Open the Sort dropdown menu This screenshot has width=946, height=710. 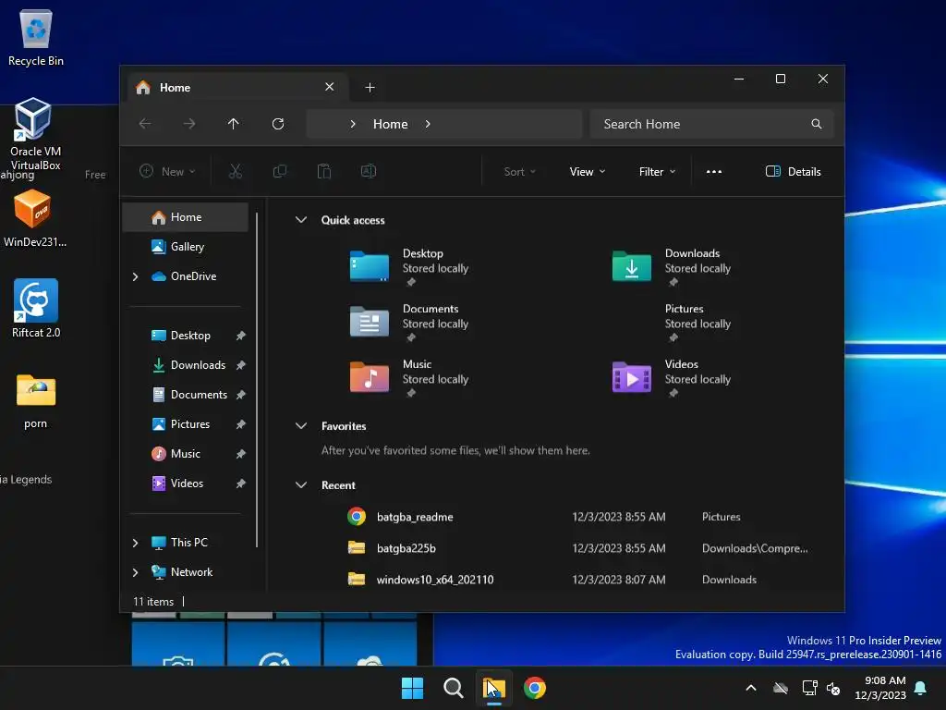point(519,171)
